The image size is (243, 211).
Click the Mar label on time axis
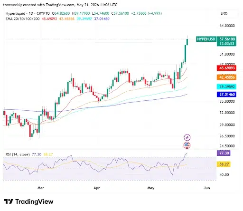coord(40,188)
